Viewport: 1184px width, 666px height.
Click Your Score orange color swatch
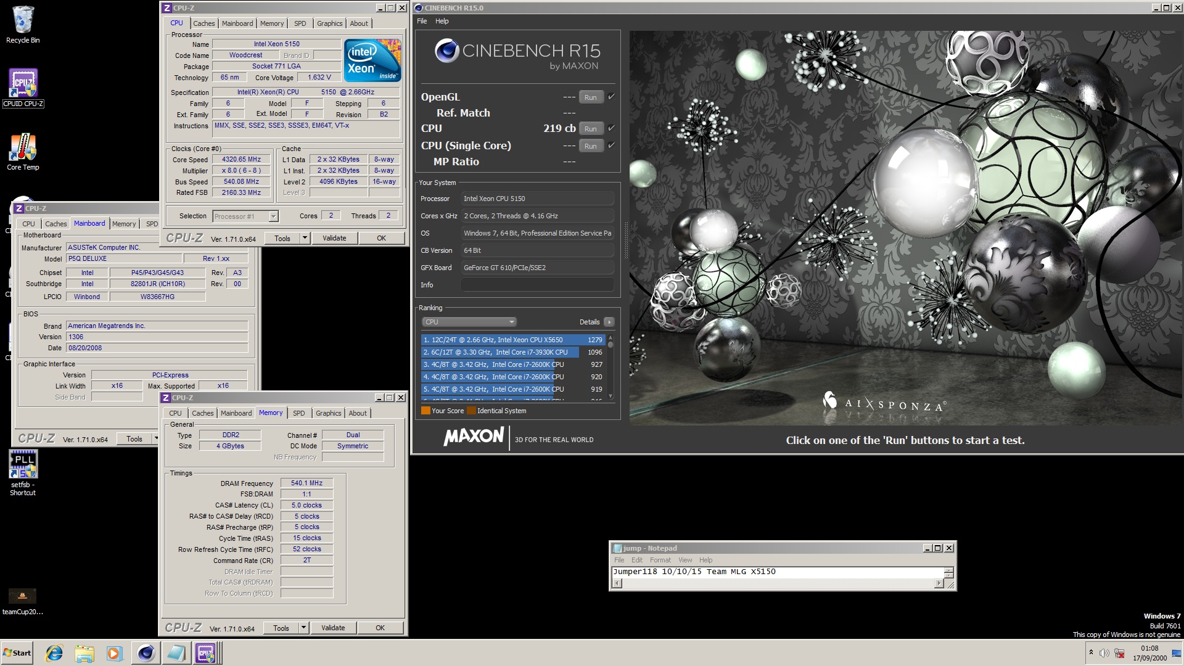425,411
